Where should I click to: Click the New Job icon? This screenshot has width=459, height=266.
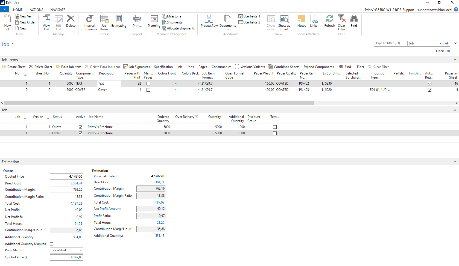tap(7, 23)
